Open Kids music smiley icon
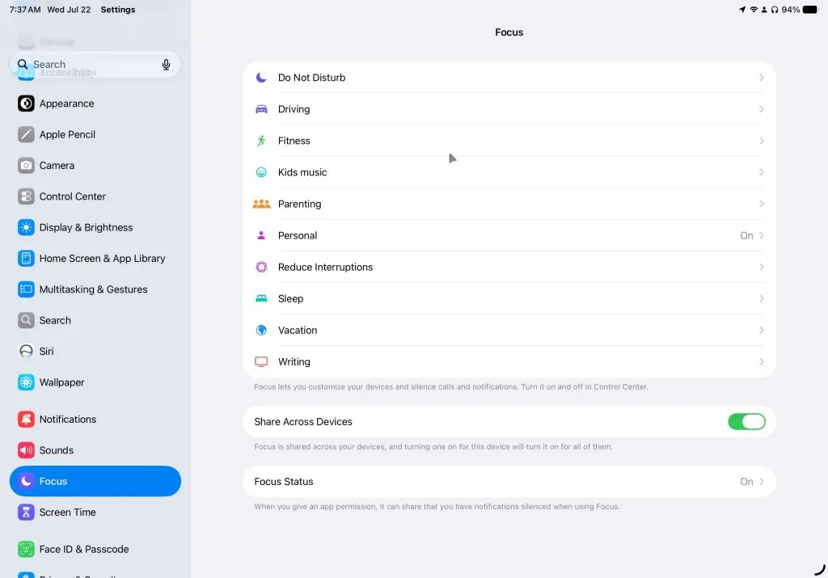This screenshot has height=578, width=828. click(261, 172)
